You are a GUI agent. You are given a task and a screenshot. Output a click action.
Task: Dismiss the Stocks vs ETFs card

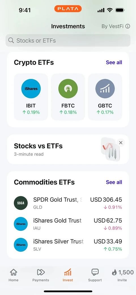pos(121,143)
